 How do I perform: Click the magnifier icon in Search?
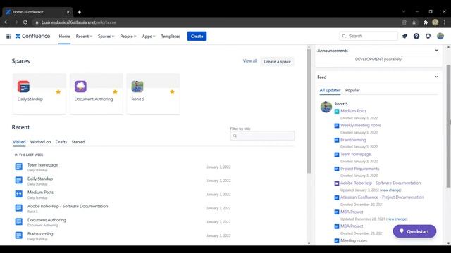pos(344,36)
